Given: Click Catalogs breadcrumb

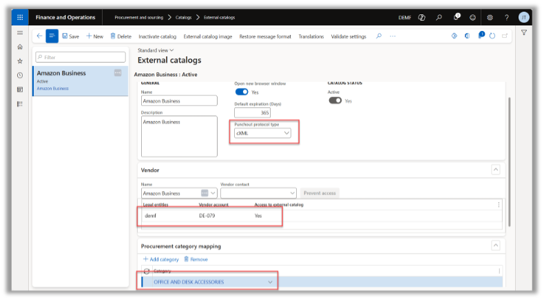Looking at the screenshot, I should point(183,17).
